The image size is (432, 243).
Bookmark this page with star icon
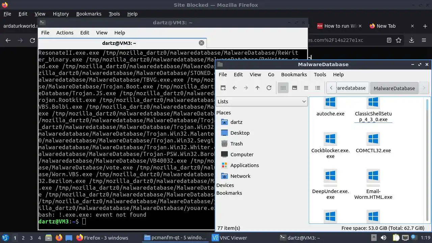(399, 40)
